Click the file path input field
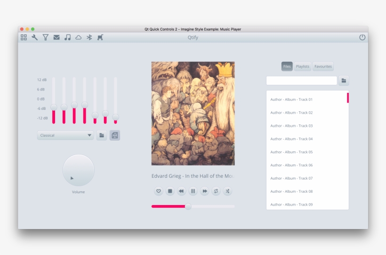This screenshot has height=255, width=386. pyautogui.click(x=302, y=81)
